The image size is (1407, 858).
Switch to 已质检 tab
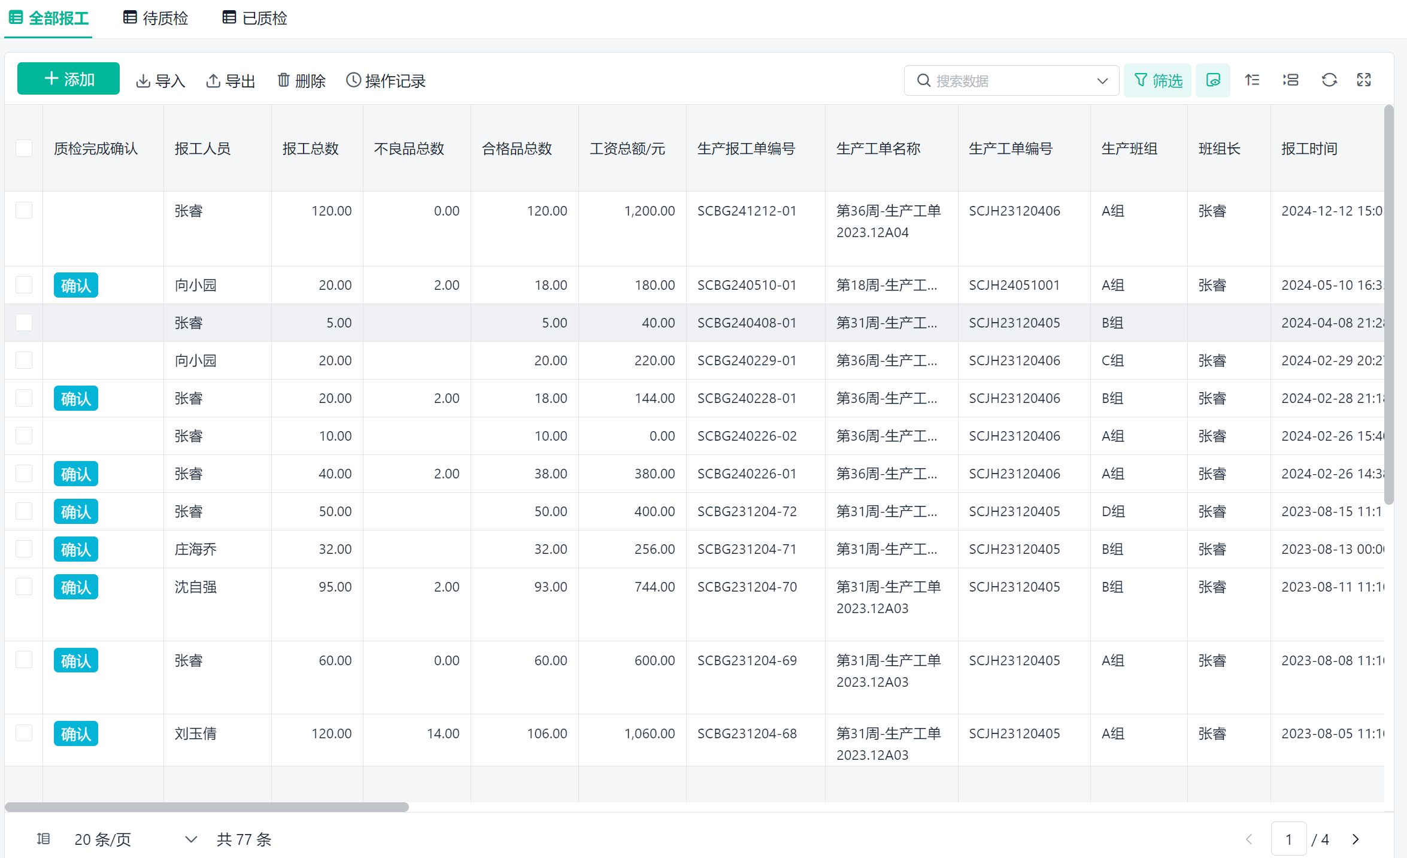pyautogui.click(x=255, y=19)
